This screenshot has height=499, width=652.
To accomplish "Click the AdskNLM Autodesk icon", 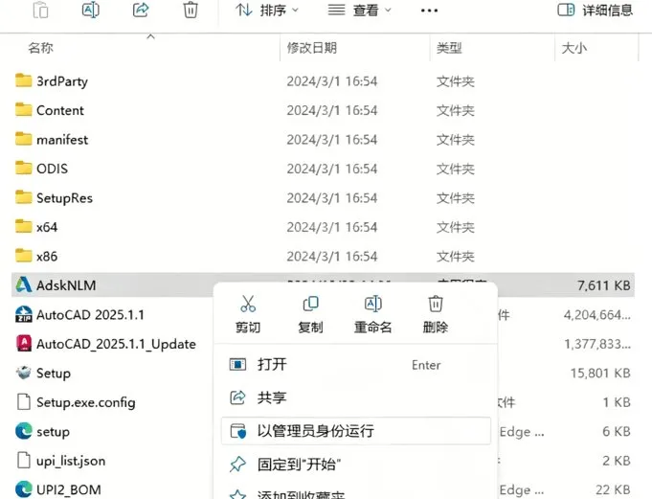I will click(x=23, y=284).
